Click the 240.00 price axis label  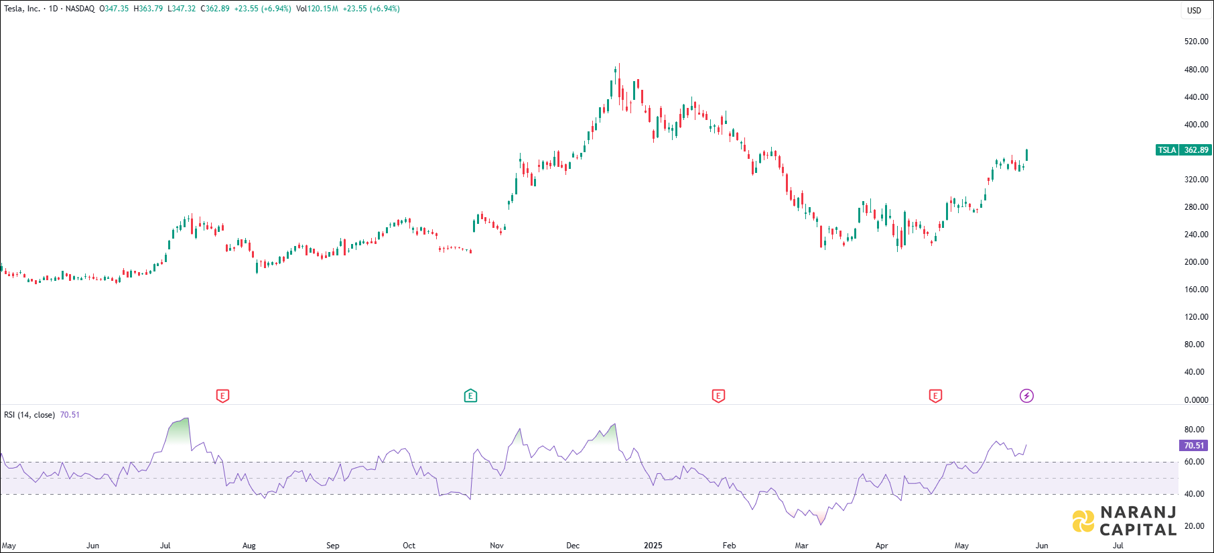click(x=1196, y=235)
